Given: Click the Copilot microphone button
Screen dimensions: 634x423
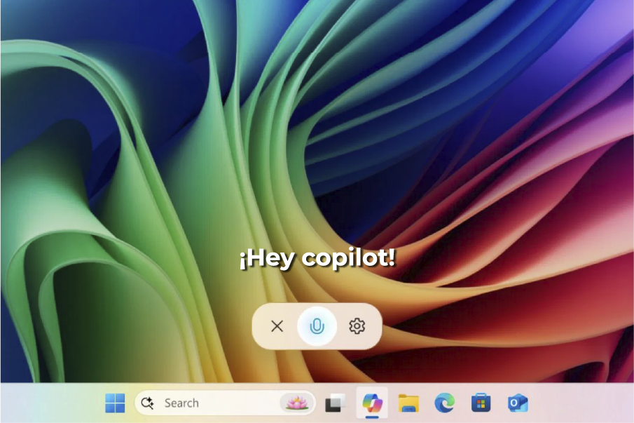Looking at the screenshot, I should coord(317,326).
